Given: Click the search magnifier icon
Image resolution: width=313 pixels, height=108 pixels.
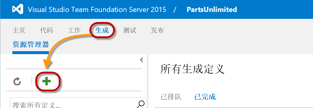Looking at the screenshot, I should [141, 104].
